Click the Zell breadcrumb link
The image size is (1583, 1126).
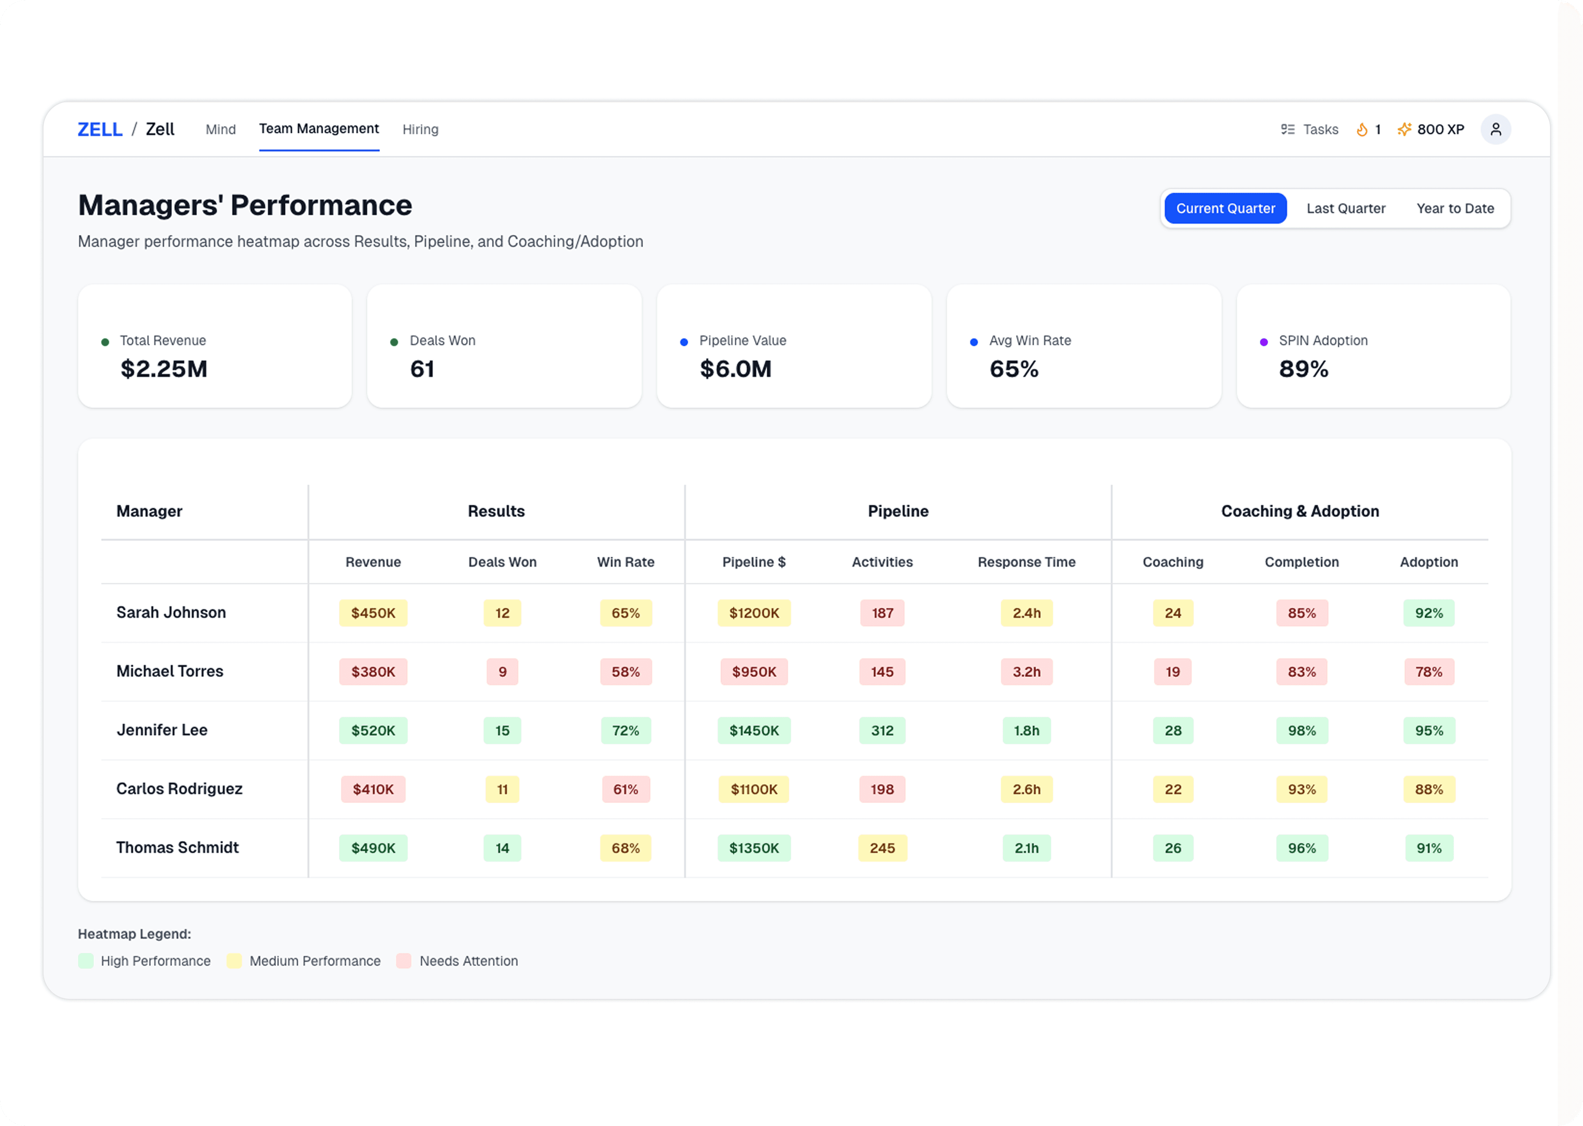[x=160, y=130]
